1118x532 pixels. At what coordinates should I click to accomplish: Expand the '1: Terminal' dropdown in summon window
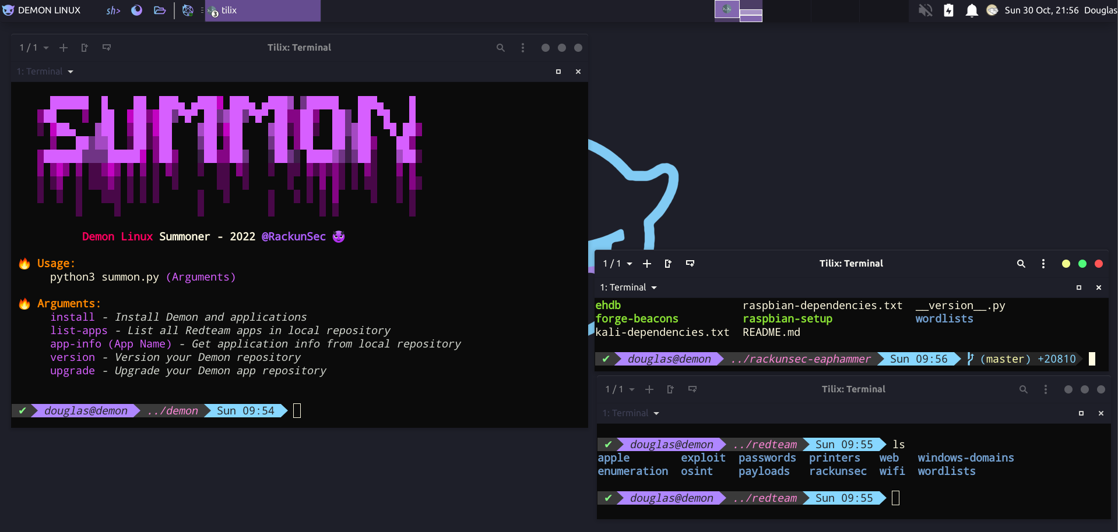click(45, 72)
